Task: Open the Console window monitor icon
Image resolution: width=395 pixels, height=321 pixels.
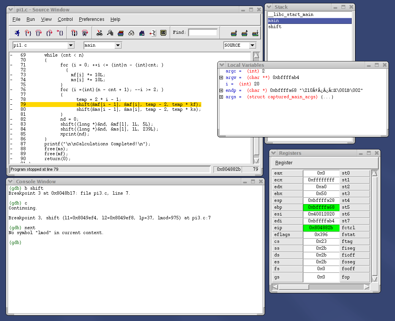Action: [163, 33]
